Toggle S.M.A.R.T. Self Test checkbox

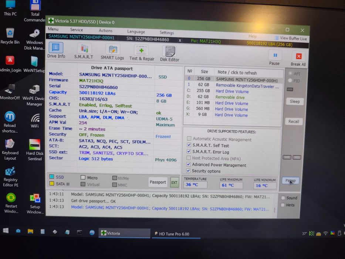point(189,145)
